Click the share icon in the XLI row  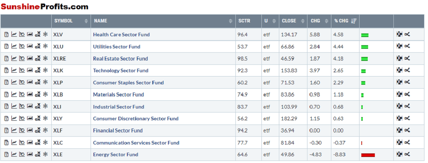click(407, 106)
